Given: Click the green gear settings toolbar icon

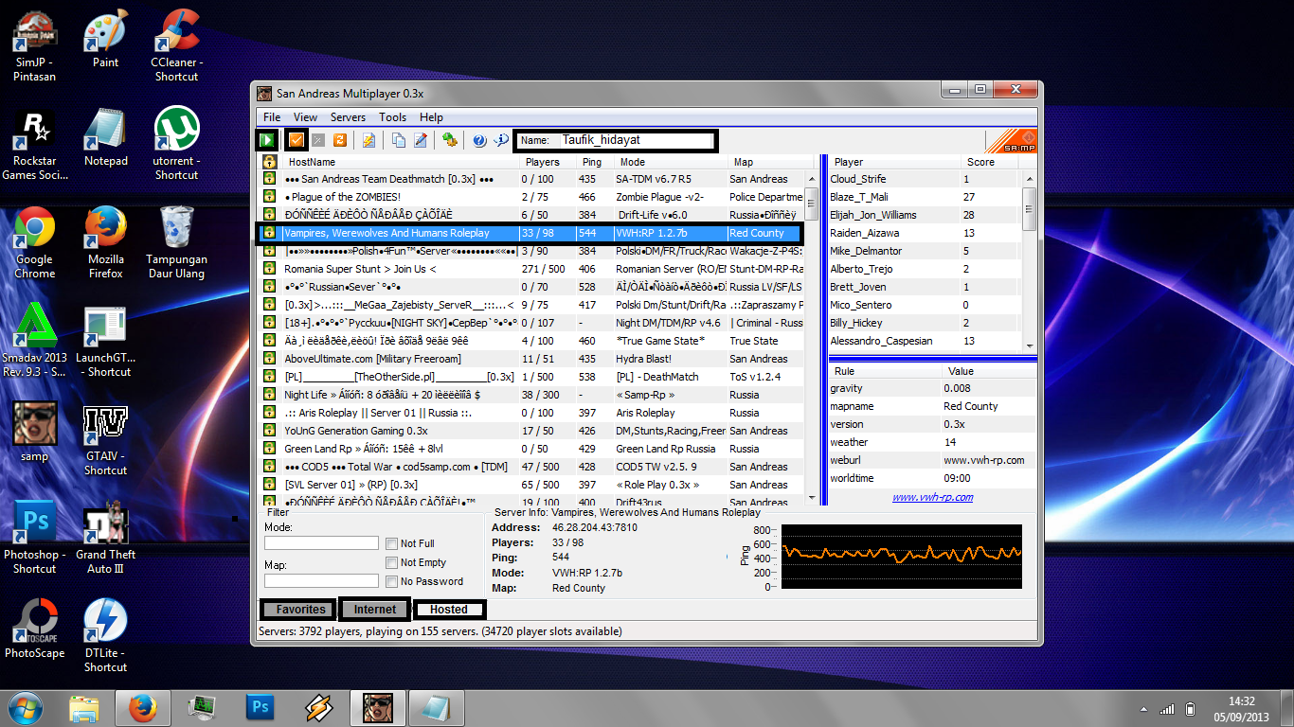Looking at the screenshot, I should (x=450, y=140).
